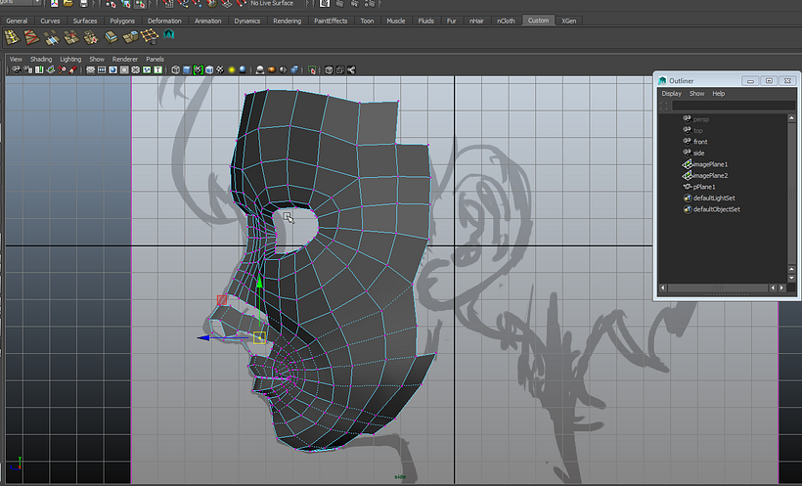
Task: Open the No Live Surface dropdown
Action: [277, 4]
